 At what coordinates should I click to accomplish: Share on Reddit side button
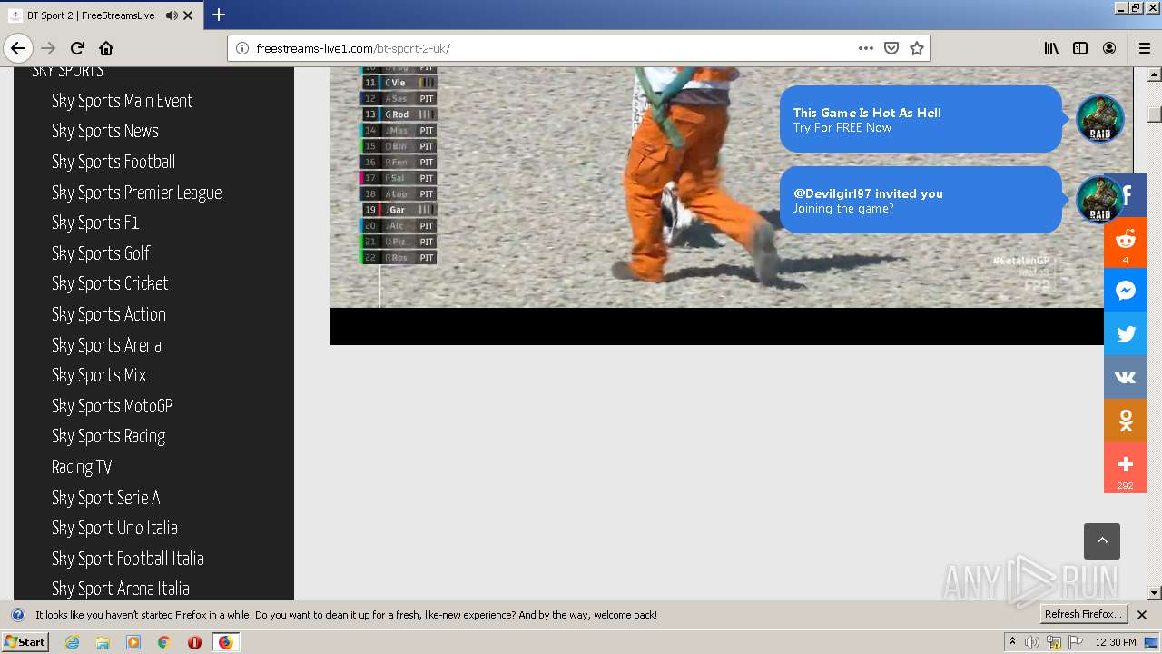click(x=1126, y=243)
